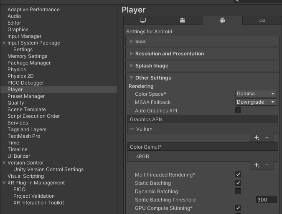Image resolution: width=282 pixels, height=214 pixels.
Task: Collapse the XR Plug-in Management tree item
Action: [4, 183]
